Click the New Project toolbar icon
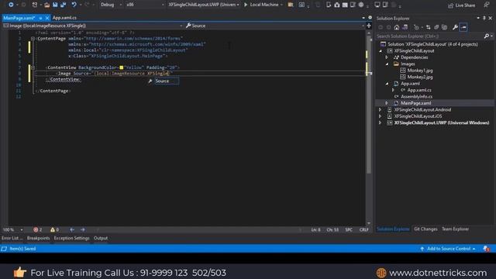Image resolution: width=496 pixels, height=279 pixels. click(35, 5)
